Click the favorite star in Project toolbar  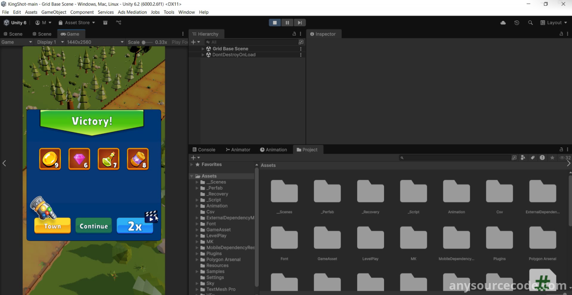point(552,157)
